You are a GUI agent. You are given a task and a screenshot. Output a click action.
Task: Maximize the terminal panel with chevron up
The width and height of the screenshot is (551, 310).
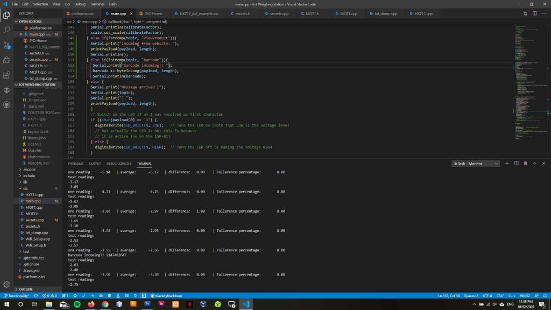[x=534, y=164]
